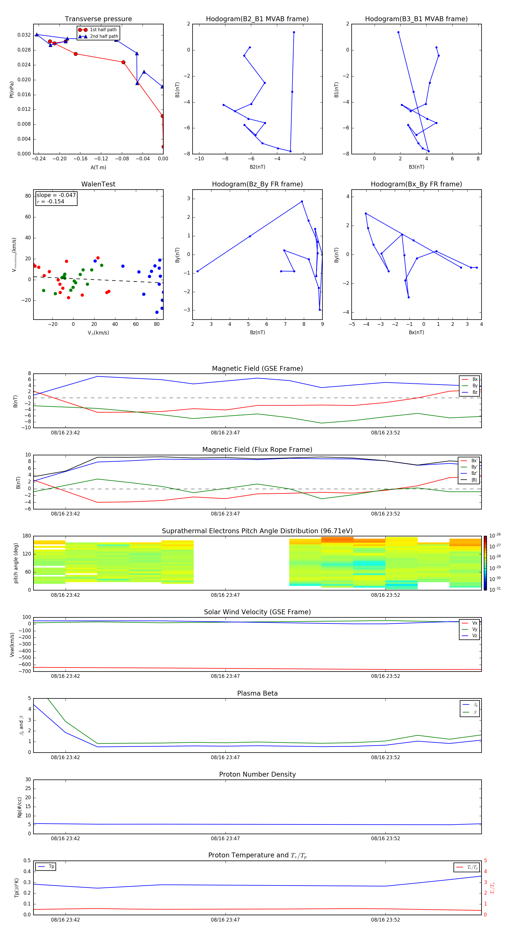The height and width of the screenshot is (945, 515).
Task: Click the 'Transverse pressure' plot title
Action: point(98,19)
